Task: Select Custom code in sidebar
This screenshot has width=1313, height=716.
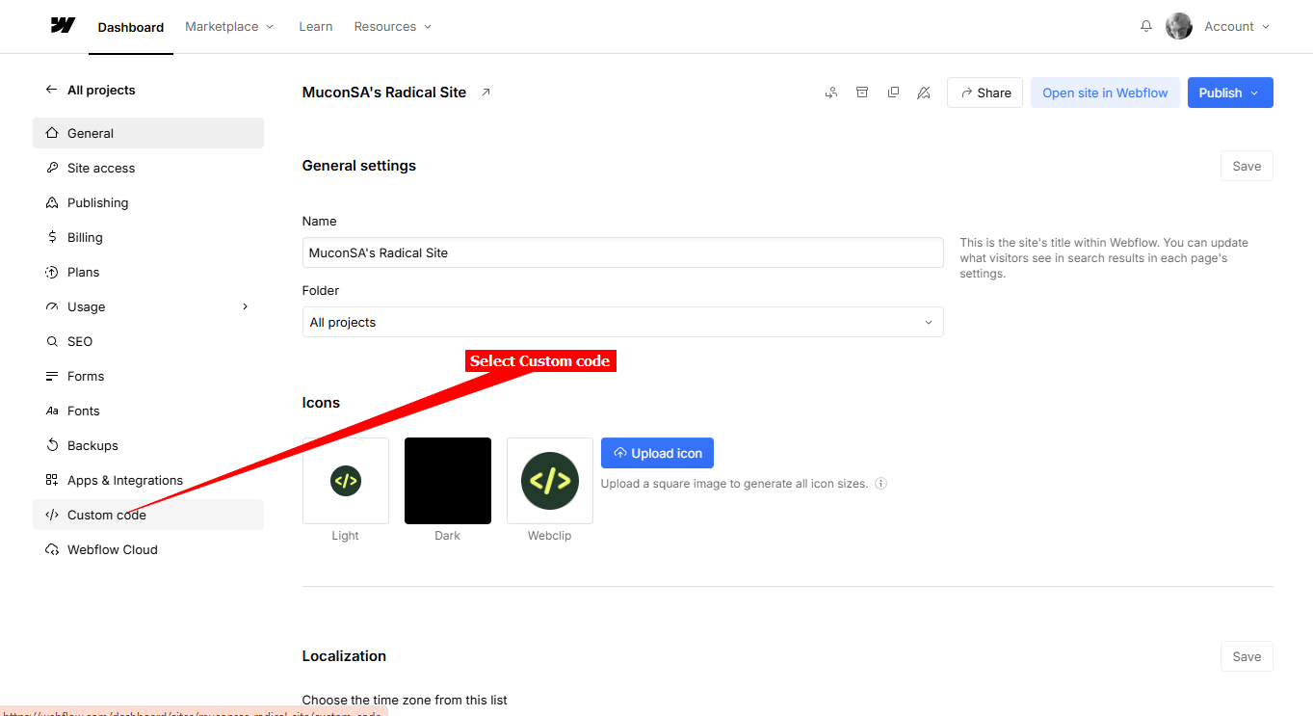Action: click(148, 515)
